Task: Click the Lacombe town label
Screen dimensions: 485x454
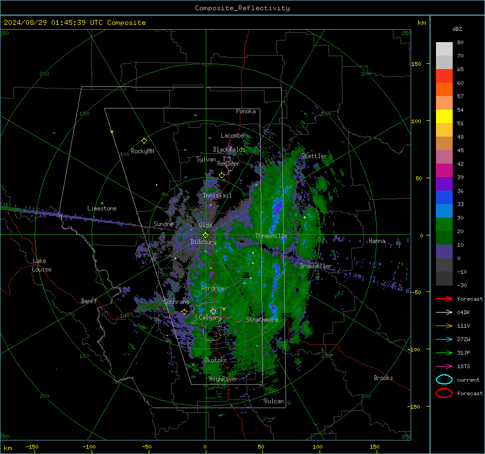Action: coord(232,135)
